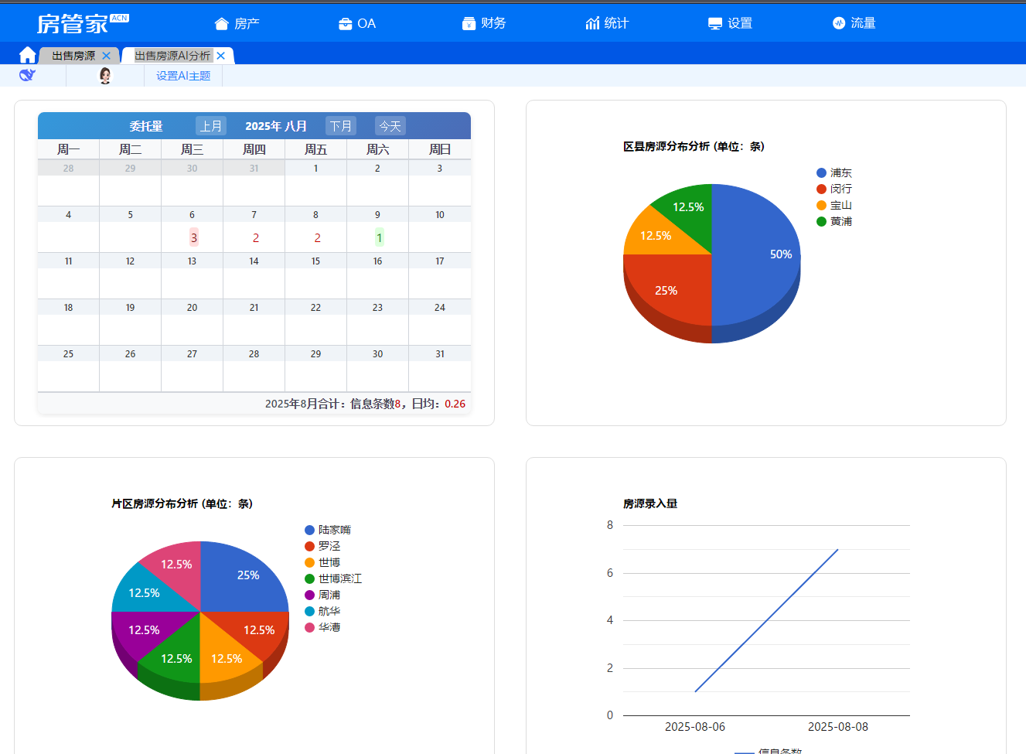Open the 房产 house icon menu
This screenshot has width=1026, height=754.
tap(236, 23)
